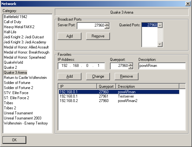192x147 pixels.
Task: Sort favorites by Description column header
Action: (x=147, y=86)
